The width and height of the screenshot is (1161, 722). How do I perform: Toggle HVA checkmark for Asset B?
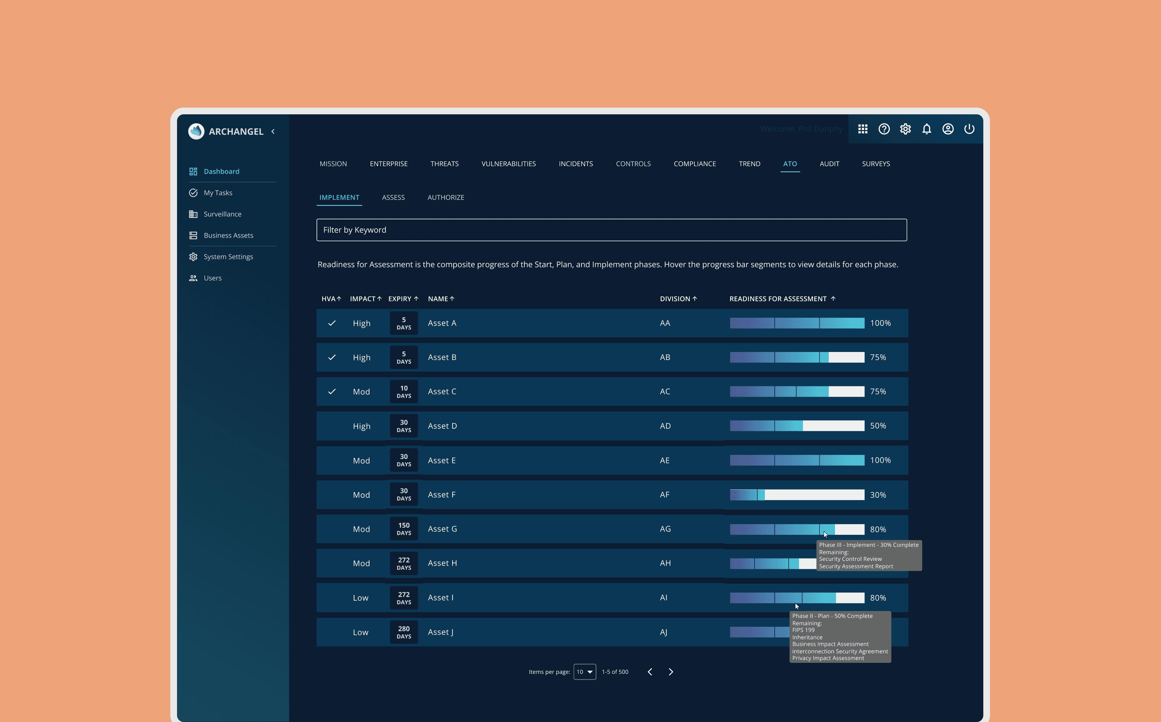click(x=332, y=357)
